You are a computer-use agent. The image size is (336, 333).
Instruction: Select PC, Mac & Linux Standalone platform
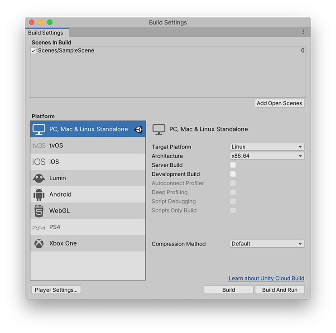pyautogui.click(x=88, y=129)
